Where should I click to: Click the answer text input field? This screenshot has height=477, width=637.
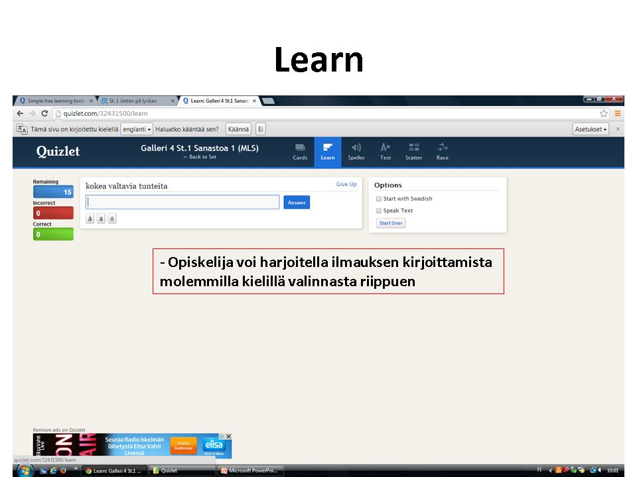(182, 202)
